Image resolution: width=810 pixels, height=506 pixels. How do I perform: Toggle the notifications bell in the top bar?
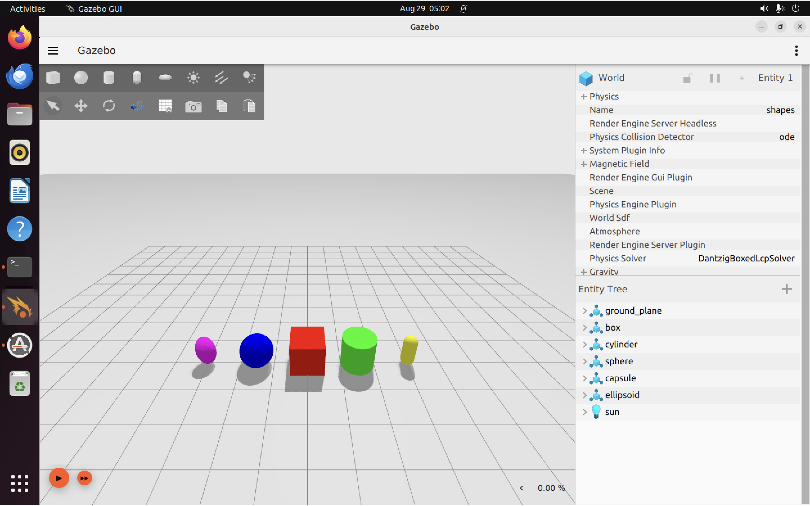[x=463, y=9]
